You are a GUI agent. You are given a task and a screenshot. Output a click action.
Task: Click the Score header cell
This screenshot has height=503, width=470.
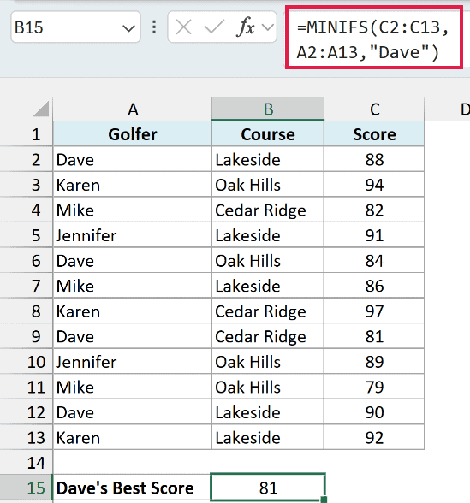(x=374, y=134)
